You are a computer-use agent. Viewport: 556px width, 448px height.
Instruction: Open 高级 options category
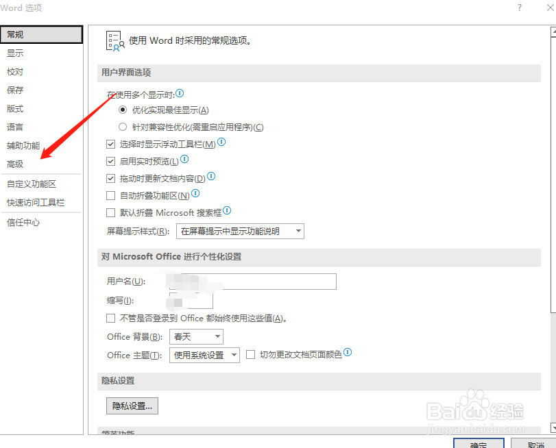(x=42, y=164)
